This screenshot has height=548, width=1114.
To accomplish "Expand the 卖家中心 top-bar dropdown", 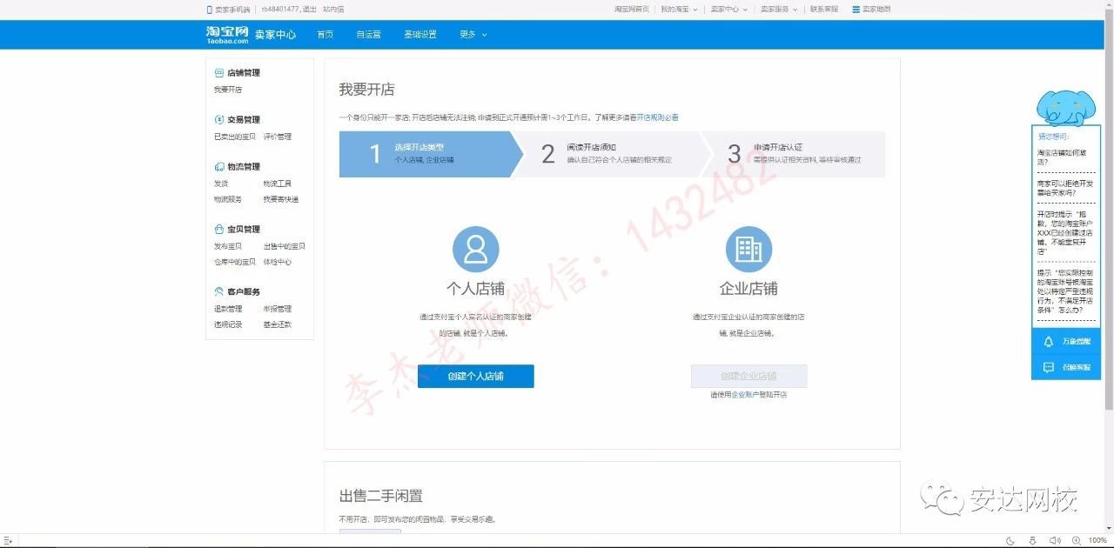I will pos(729,10).
